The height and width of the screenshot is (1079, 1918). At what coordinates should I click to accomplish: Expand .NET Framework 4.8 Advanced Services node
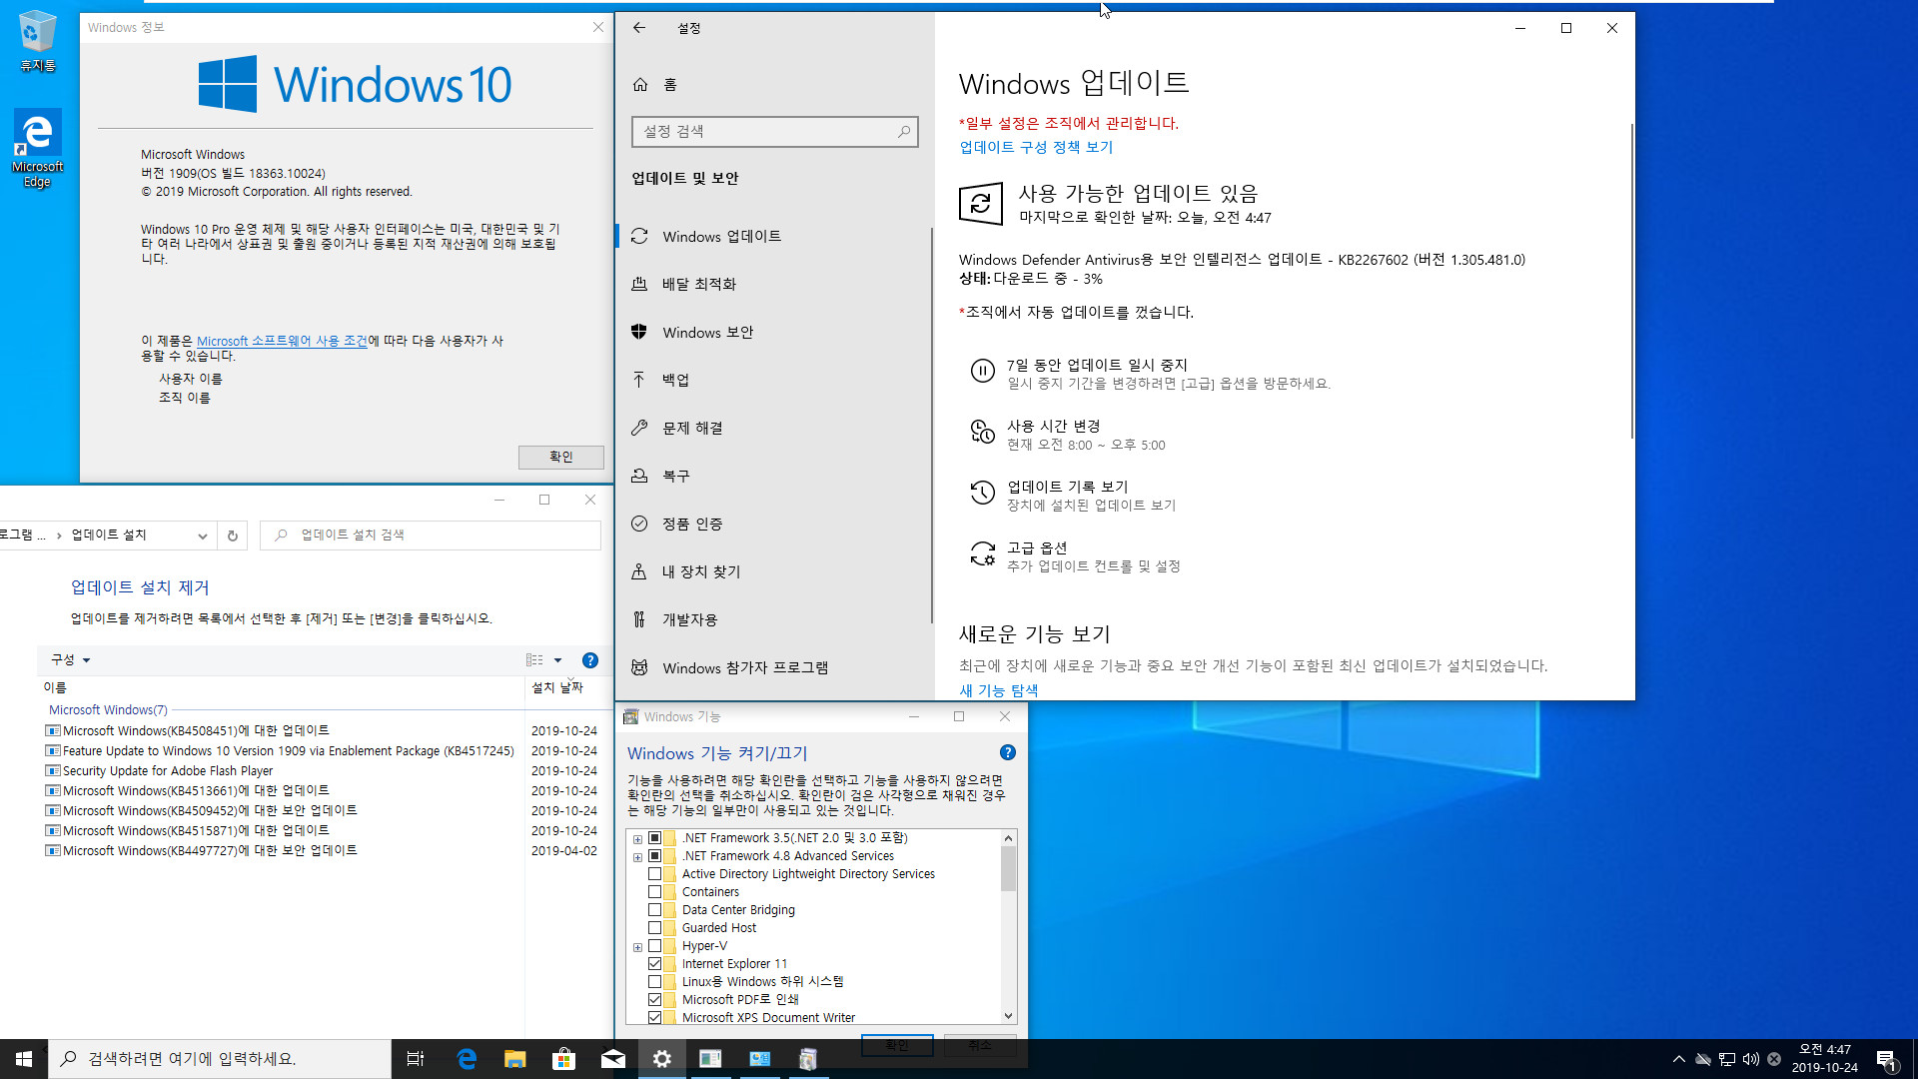tap(637, 857)
